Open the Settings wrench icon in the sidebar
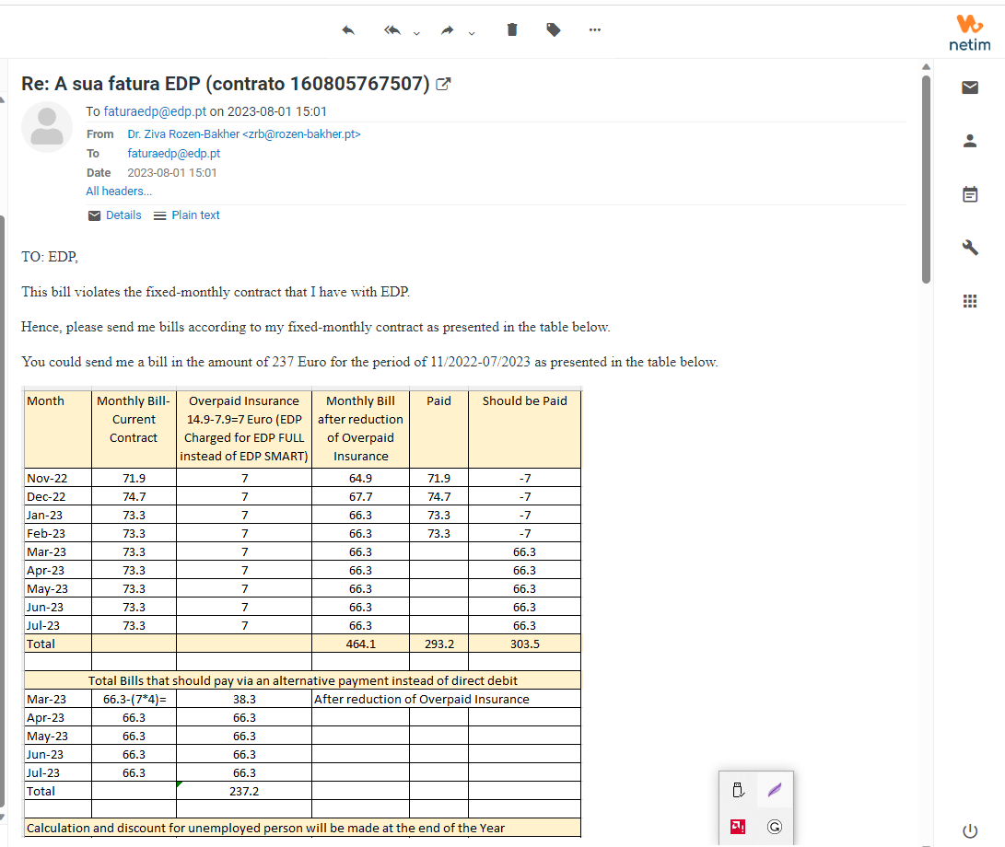The width and height of the screenshot is (1005, 847). coord(970,248)
